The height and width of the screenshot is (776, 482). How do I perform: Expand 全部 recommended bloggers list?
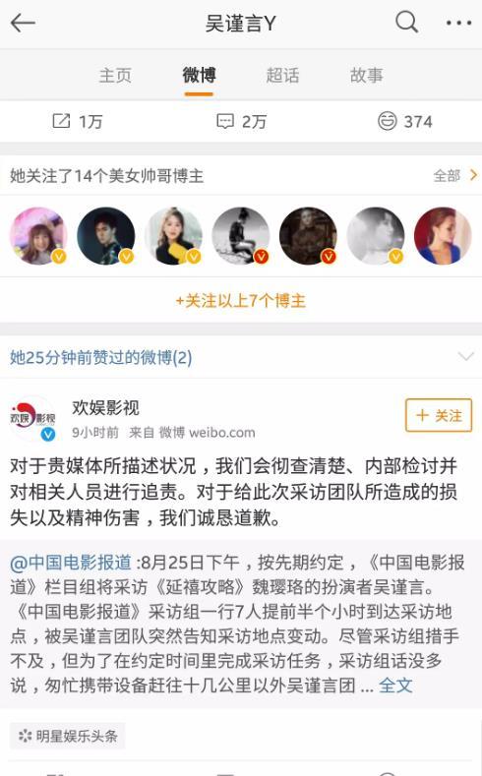(455, 176)
